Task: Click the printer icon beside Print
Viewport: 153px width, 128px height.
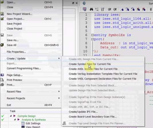Action: [2, 85]
